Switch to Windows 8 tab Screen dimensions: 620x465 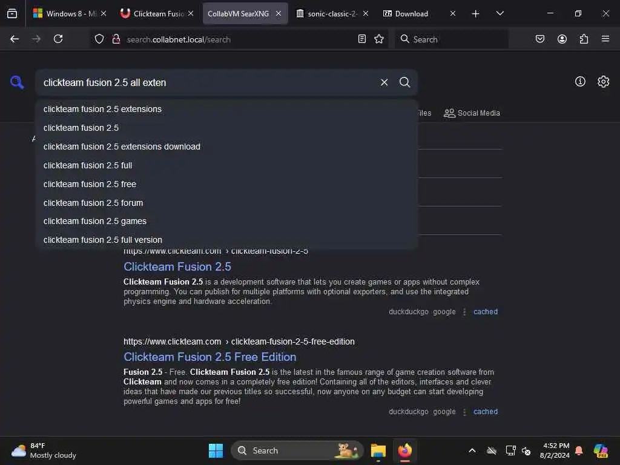pos(69,13)
